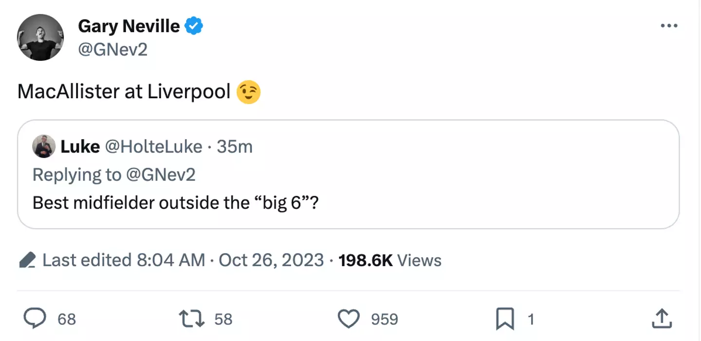Viewport: 701px width, 341px height.
Task: Open the three-dot more options menu
Action: tap(669, 26)
